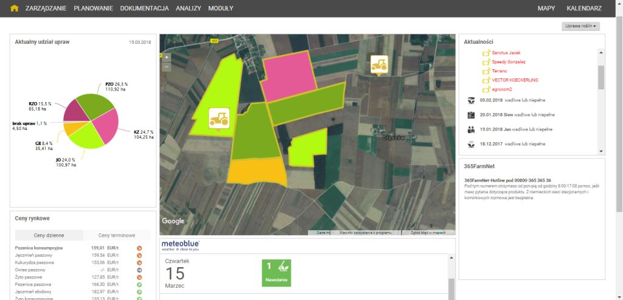Screen dimensions: 623x300
Task: Zoom in on the map
Action: coord(167,57)
